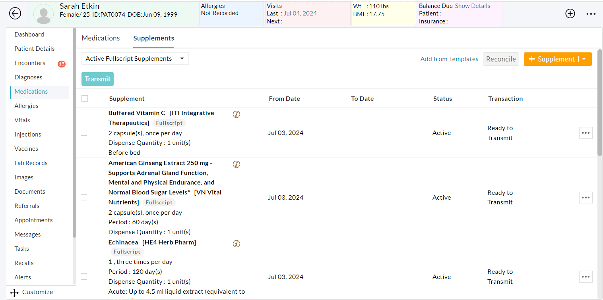Open the Active Fullscript Supplements dropdown
Screen dimensions: 603x300
[135, 58]
